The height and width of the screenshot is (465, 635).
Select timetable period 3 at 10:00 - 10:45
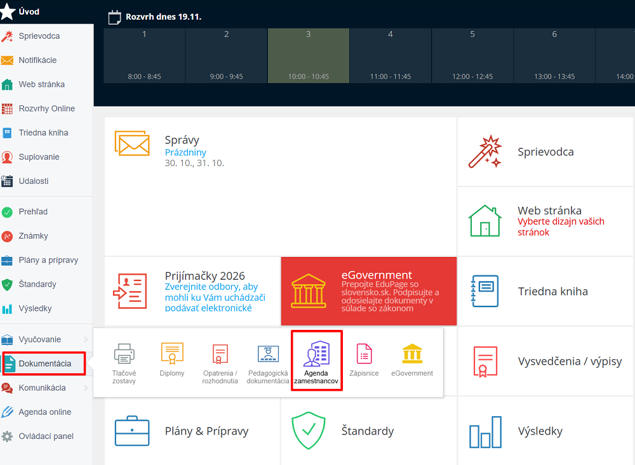click(308, 55)
